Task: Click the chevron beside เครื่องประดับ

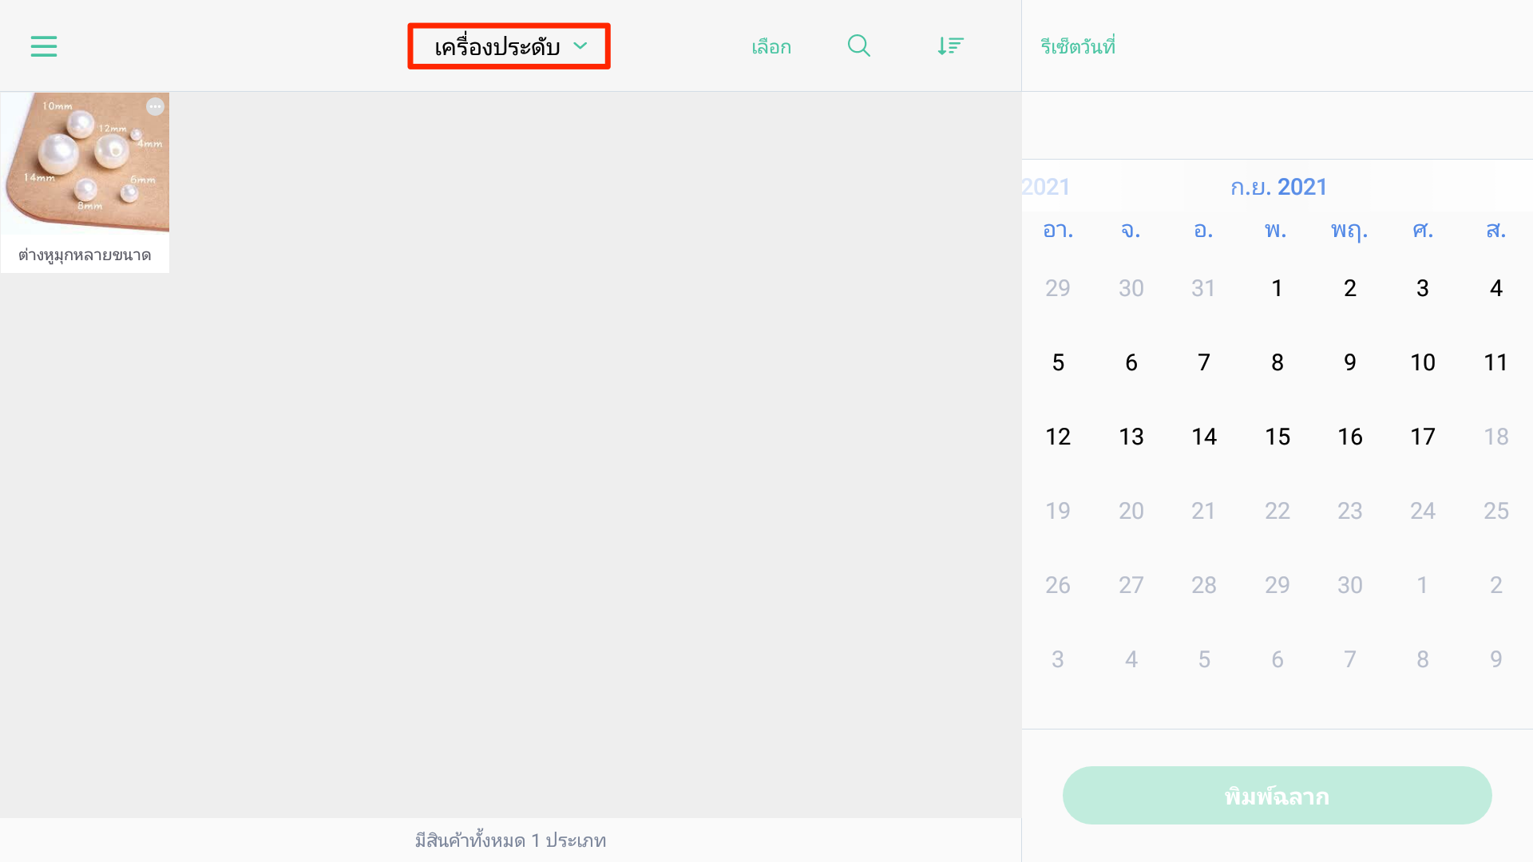Action: coord(580,46)
